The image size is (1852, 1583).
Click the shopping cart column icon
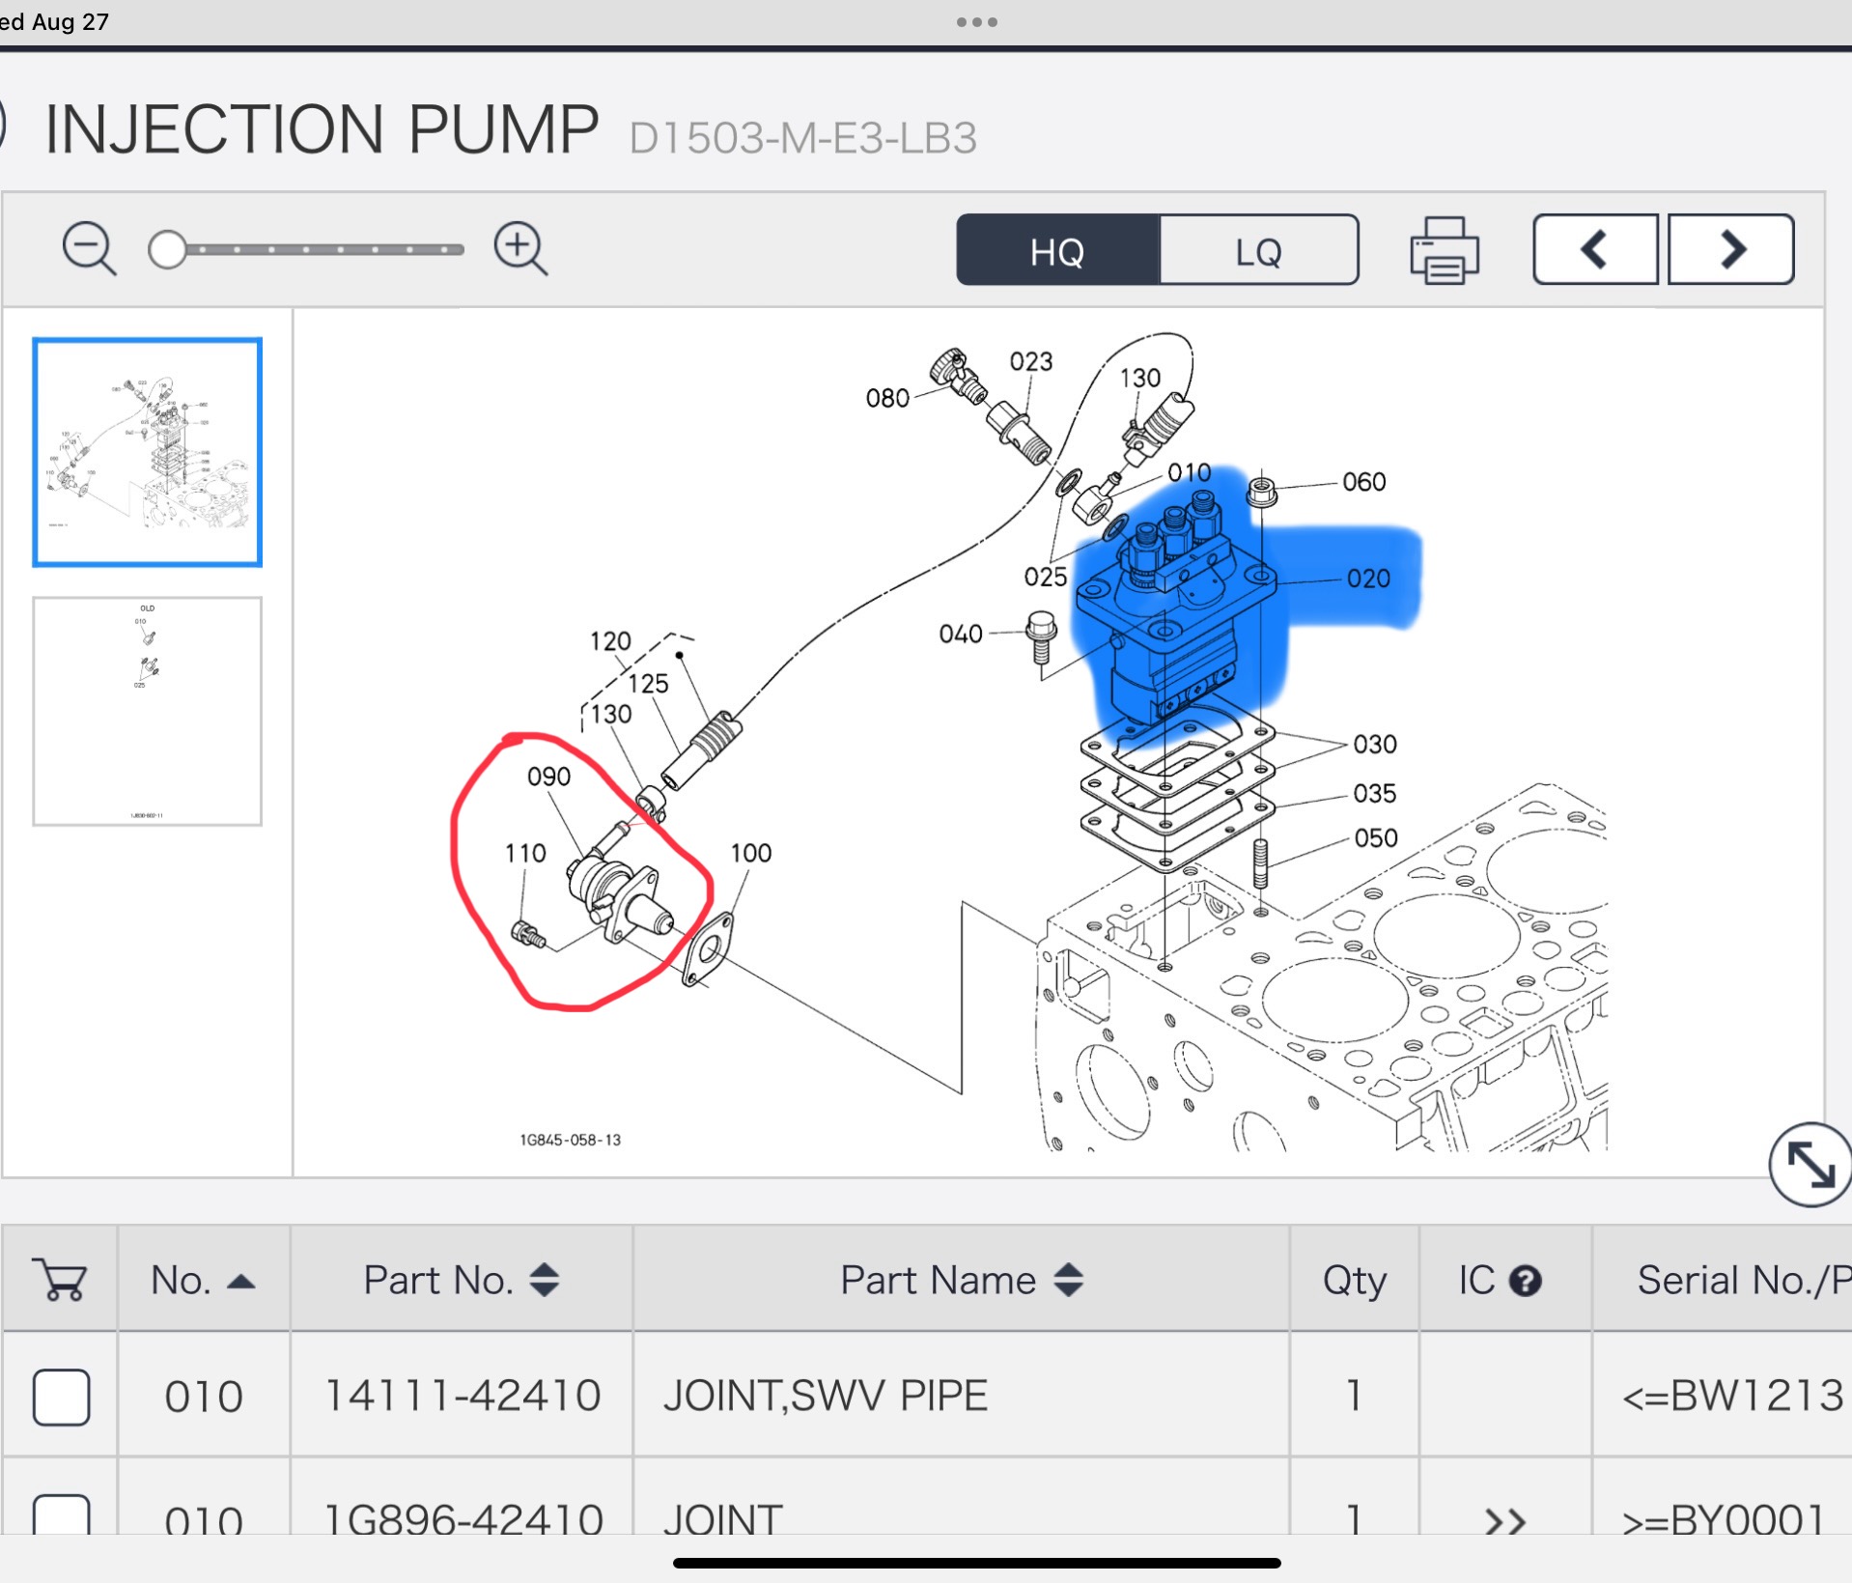tap(61, 1280)
